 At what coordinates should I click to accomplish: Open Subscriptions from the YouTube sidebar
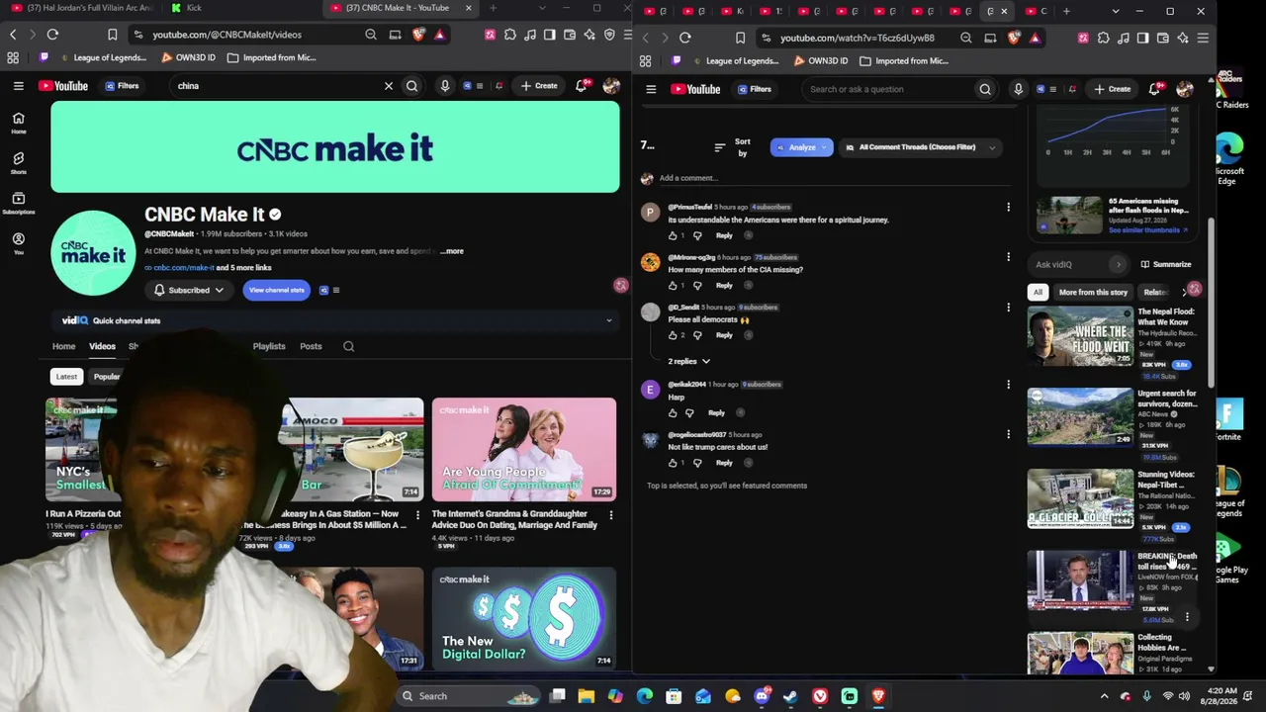click(18, 203)
